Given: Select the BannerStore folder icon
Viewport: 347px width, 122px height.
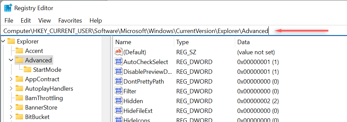Looking at the screenshot, I should coord(19,107).
